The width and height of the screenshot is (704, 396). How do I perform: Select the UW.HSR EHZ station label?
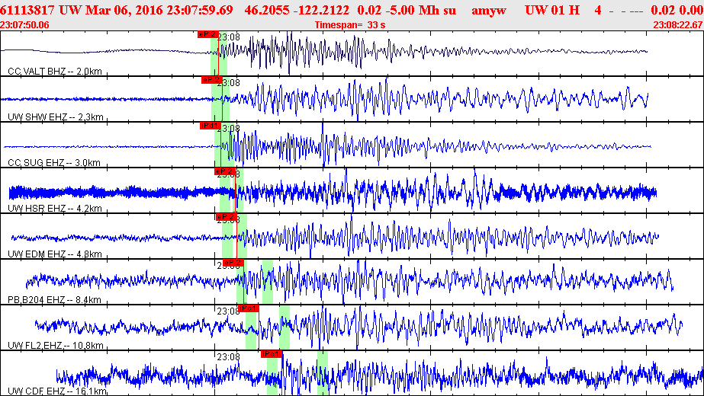tap(53, 209)
